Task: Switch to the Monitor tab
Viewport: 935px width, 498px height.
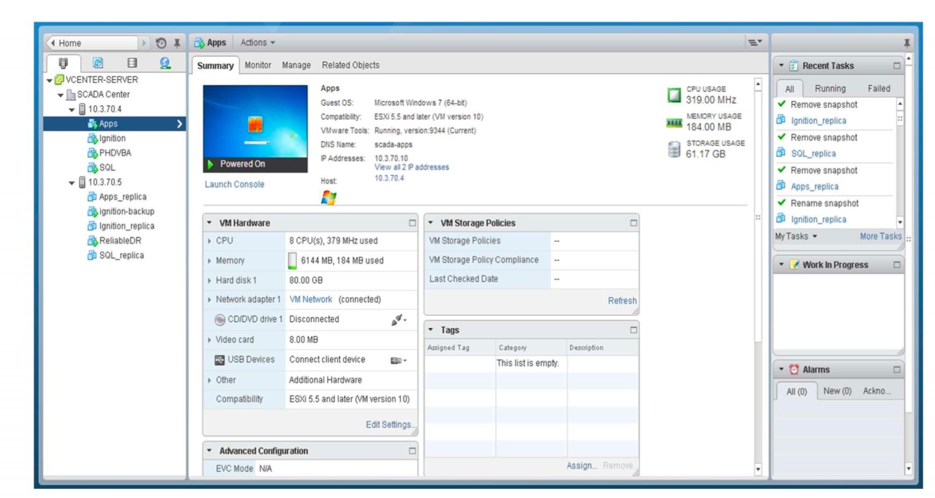Action: tap(258, 65)
